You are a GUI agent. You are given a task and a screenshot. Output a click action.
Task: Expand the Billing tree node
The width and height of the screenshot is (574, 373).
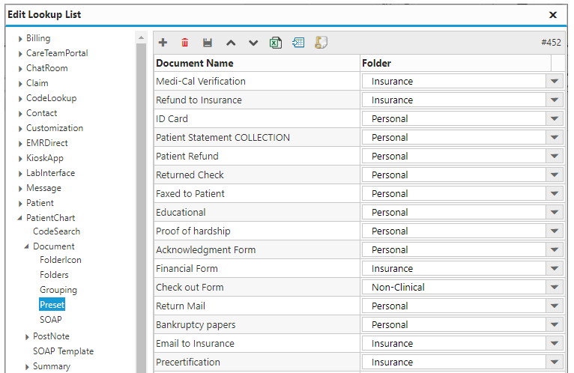click(20, 39)
